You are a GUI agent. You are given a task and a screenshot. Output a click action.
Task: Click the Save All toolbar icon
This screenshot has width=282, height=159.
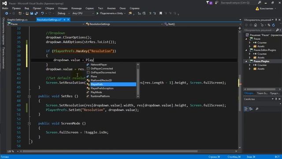pyautogui.click(x=36, y=13)
